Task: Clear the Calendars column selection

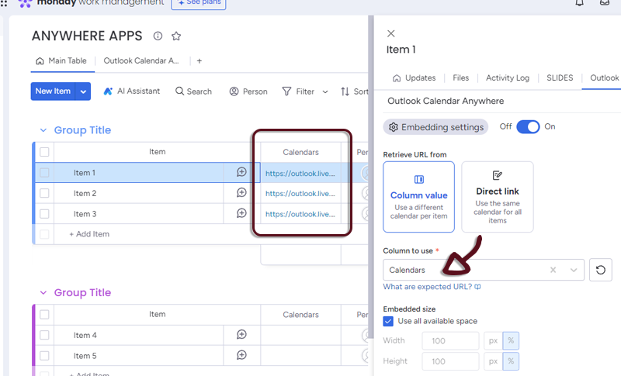Action: coord(553,270)
